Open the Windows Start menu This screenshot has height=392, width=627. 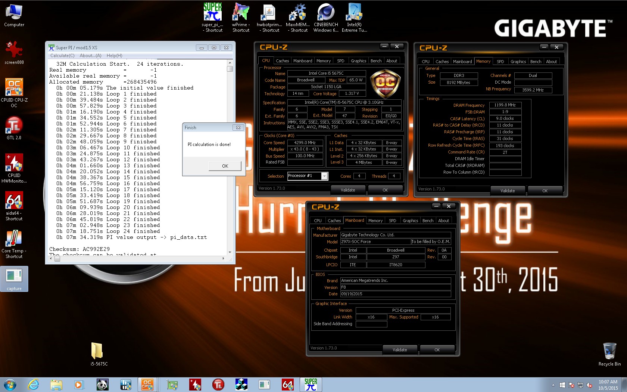[x=10, y=385]
